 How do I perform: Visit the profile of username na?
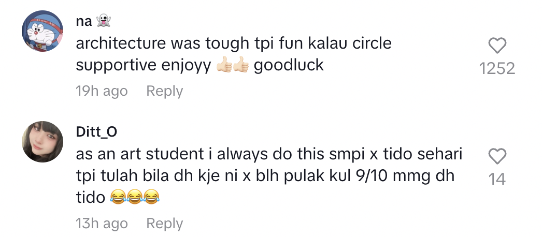click(84, 21)
